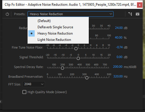Select the (Default) preset
This screenshot has height=112, width=145.
click(58, 21)
